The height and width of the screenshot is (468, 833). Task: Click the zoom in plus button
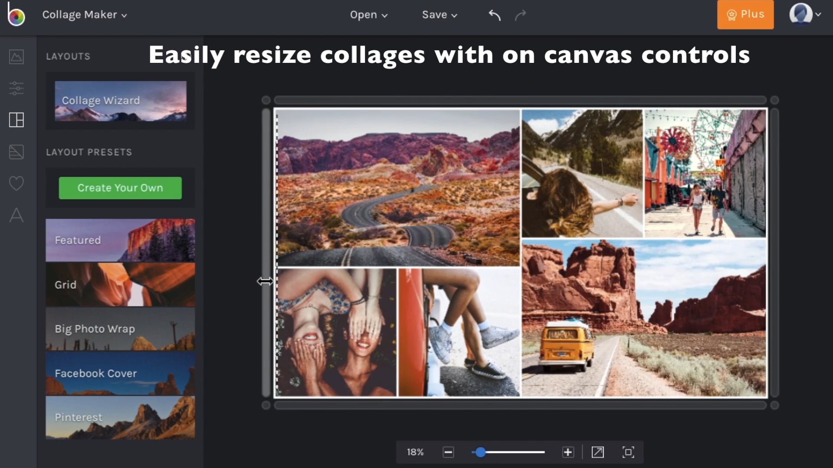click(x=568, y=452)
